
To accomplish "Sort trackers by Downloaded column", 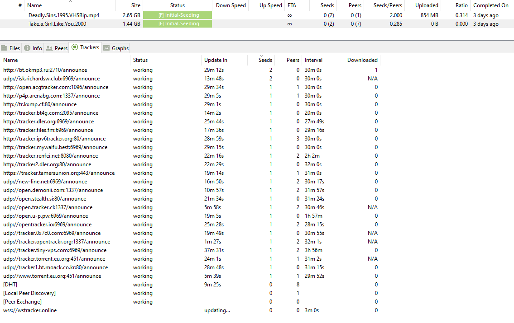I will tap(355, 60).
